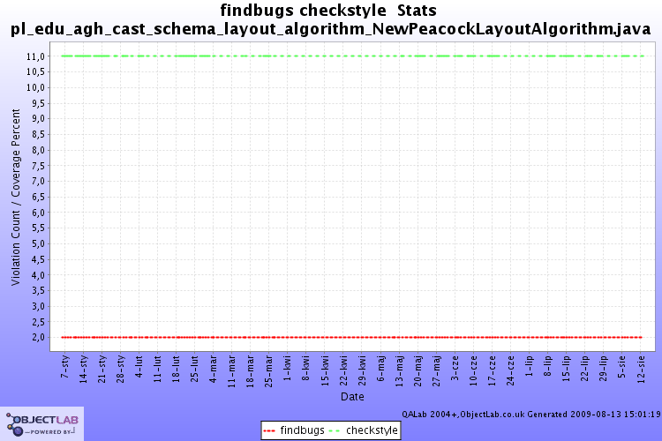Click the 4-mar date label

click(214, 369)
